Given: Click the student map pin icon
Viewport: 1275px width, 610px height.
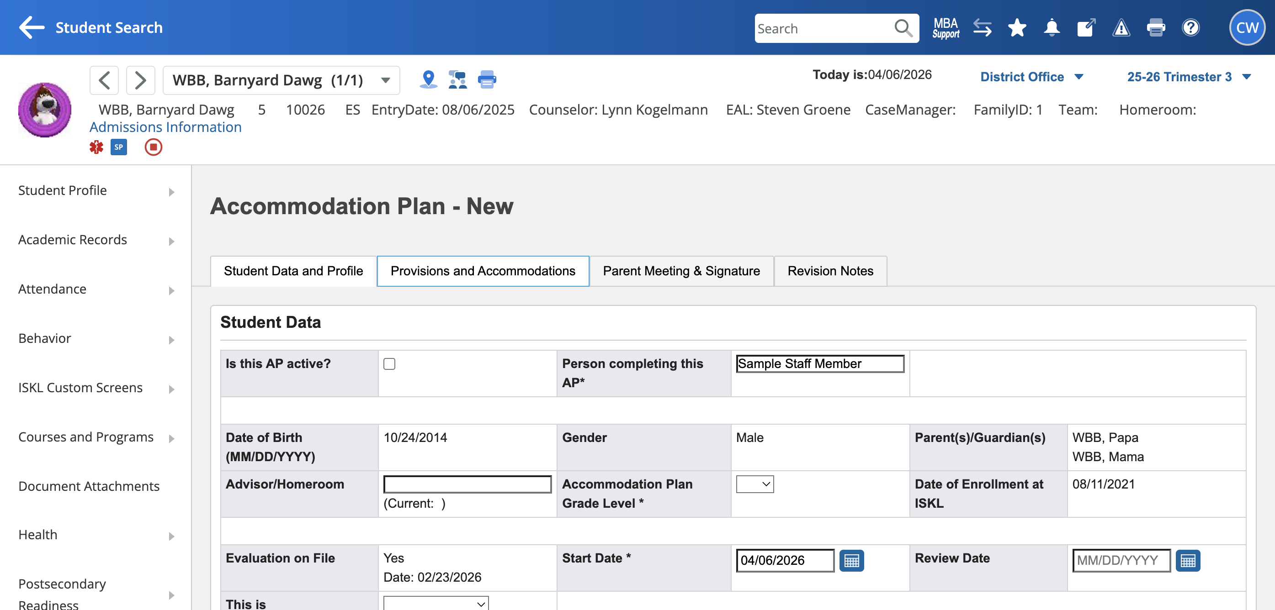Looking at the screenshot, I should (x=428, y=79).
